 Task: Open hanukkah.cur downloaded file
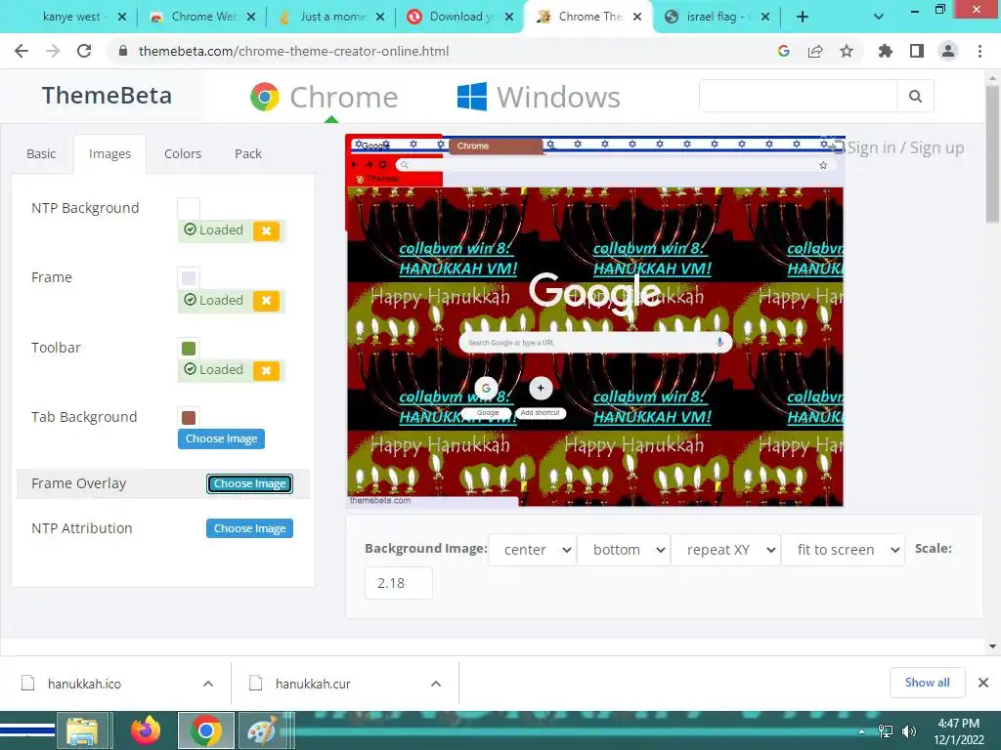click(313, 684)
